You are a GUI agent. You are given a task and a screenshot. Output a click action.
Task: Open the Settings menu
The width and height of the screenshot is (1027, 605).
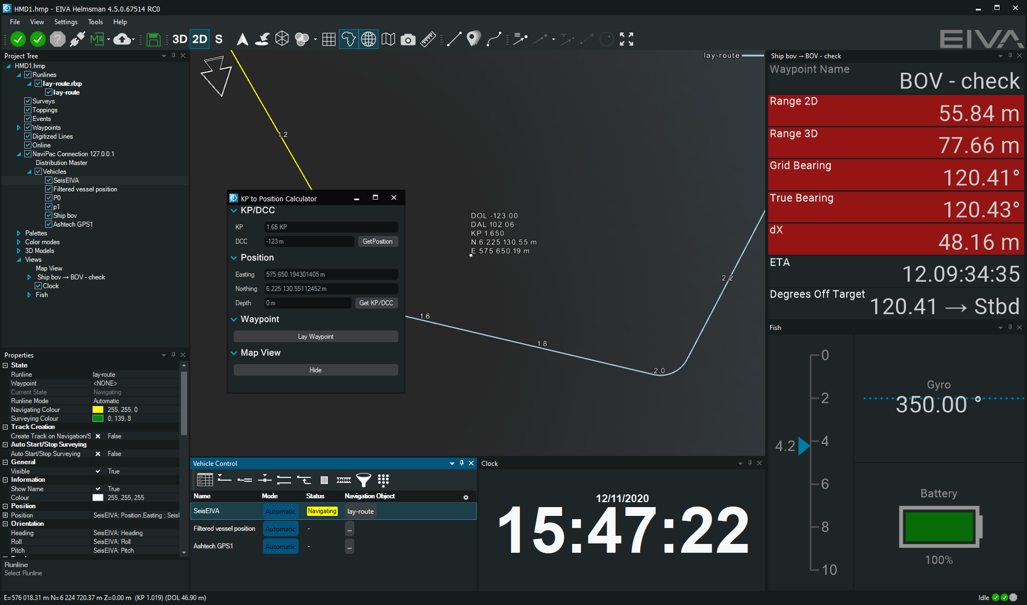click(65, 22)
